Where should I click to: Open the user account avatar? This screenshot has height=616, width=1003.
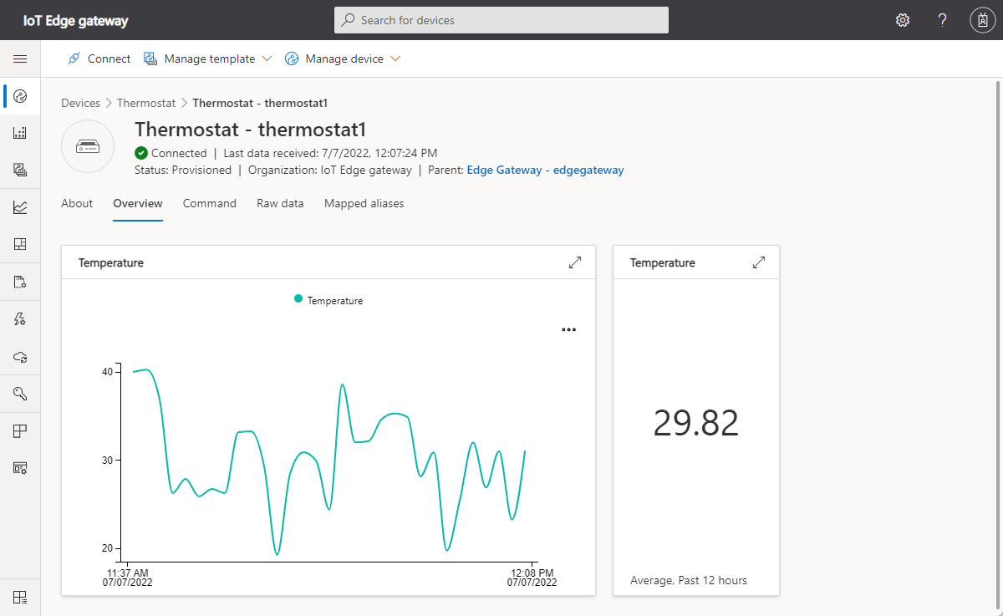[982, 20]
